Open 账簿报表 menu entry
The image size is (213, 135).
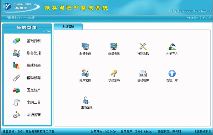(x=34, y=66)
